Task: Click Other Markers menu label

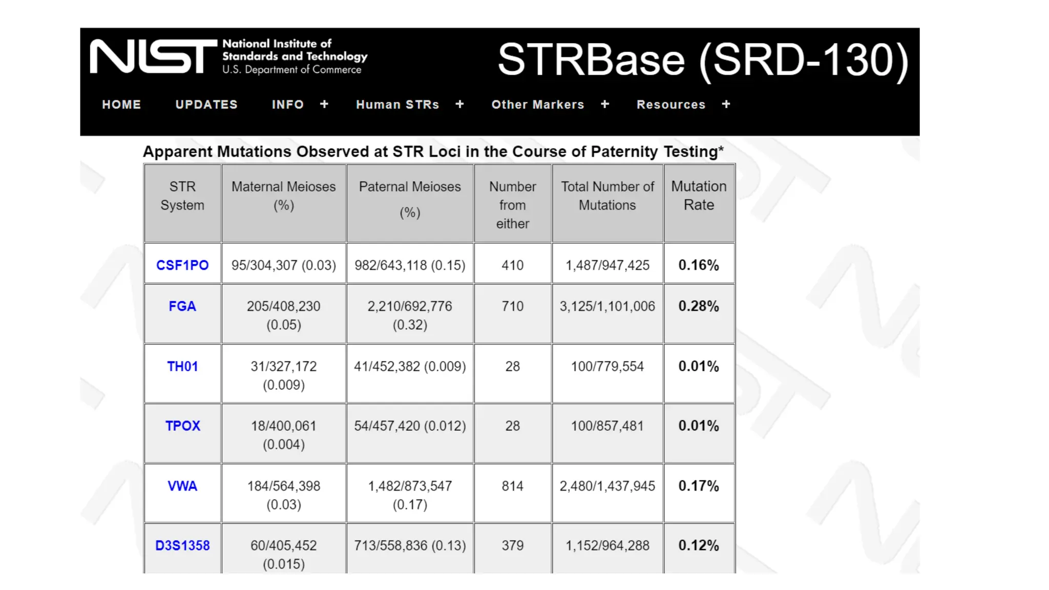Action: point(538,104)
